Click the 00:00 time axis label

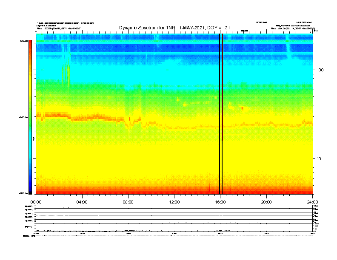pyautogui.click(x=36, y=202)
